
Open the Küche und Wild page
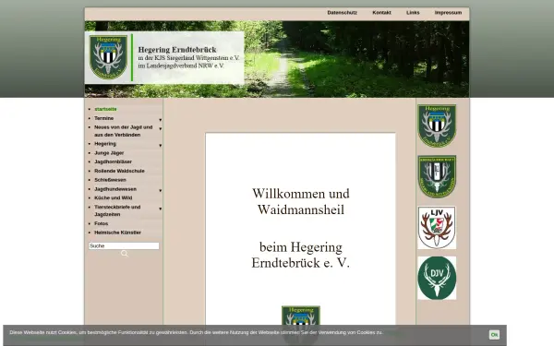(113, 198)
